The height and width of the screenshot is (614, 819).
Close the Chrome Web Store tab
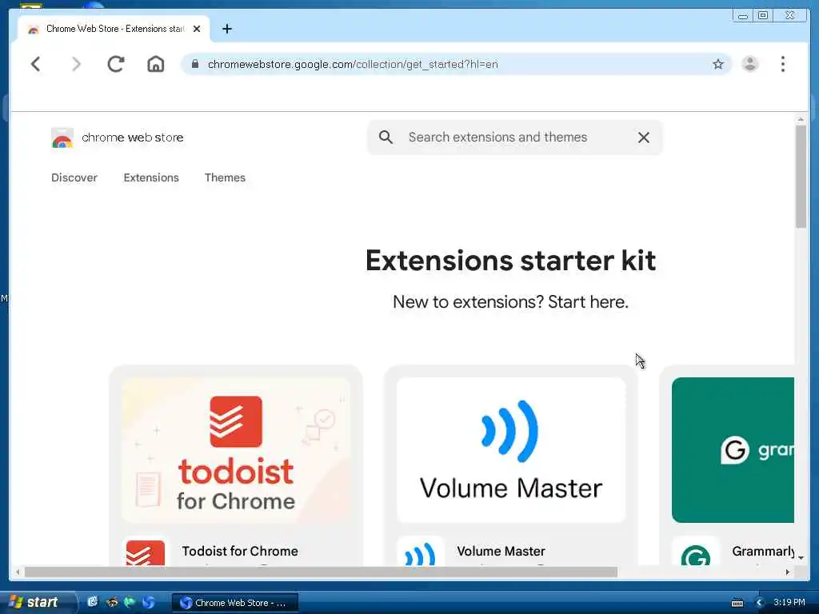(x=197, y=29)
